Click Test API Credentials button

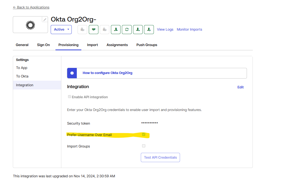tap(160, 157)
